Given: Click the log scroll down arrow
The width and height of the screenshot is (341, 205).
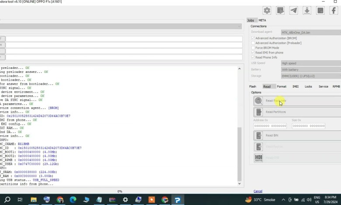Looking at the screenshot, I should tap(240, 184).
